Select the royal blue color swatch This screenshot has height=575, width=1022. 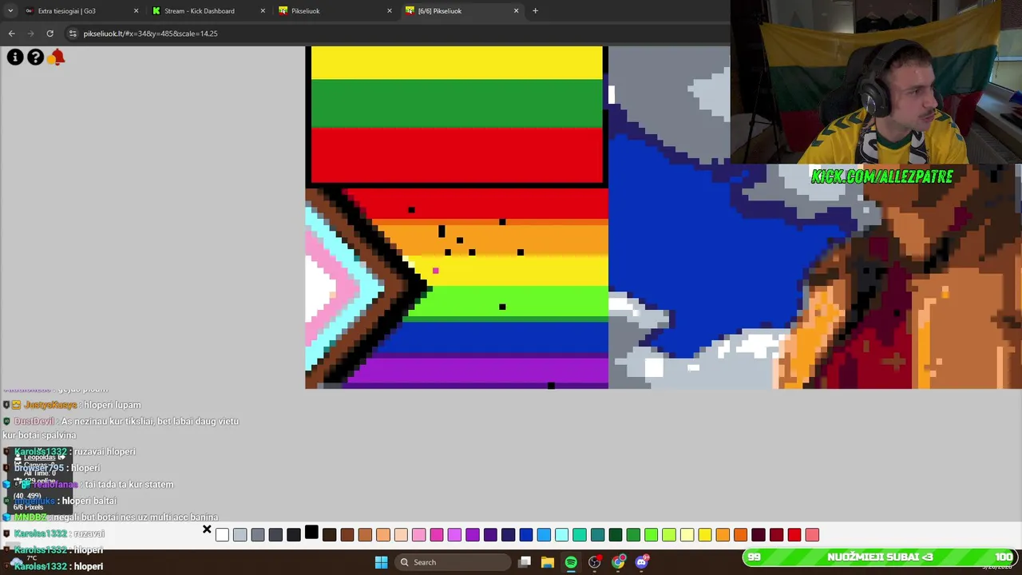[x=526, y=534]
